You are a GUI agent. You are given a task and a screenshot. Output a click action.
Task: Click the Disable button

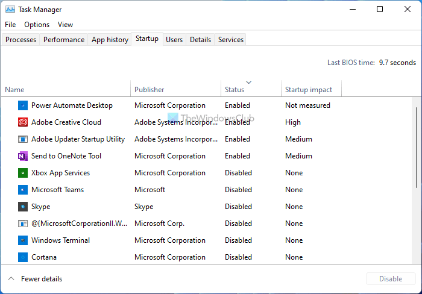pyautogui.click(x=391, y=279)
